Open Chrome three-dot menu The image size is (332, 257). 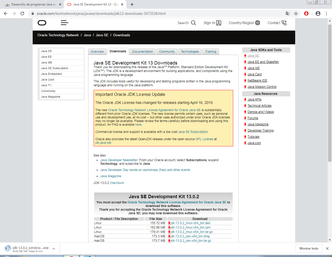point(326,13)
